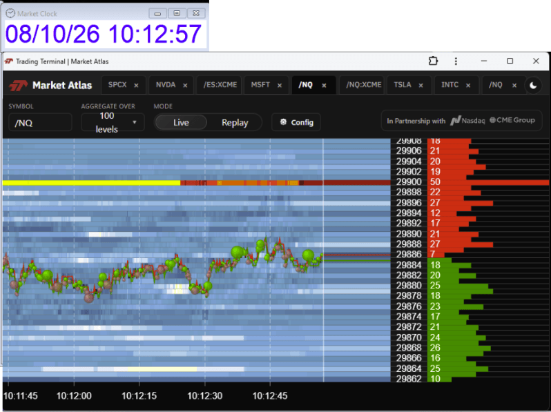This screenshot has height=412, width=551.
Task: Click bid size 10 at 29862
Action: tap(436, 379)
